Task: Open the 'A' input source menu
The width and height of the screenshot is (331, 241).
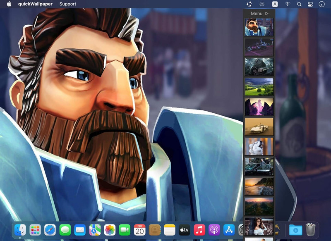Action: click(x=275, y=4)
